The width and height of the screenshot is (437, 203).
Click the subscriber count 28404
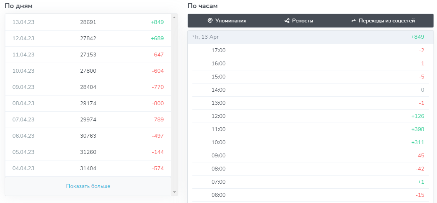(88, 87)
